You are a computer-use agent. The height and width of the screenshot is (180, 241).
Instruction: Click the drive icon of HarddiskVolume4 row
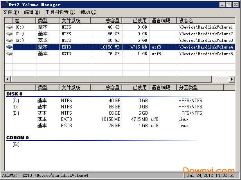[x=9, y=47]
